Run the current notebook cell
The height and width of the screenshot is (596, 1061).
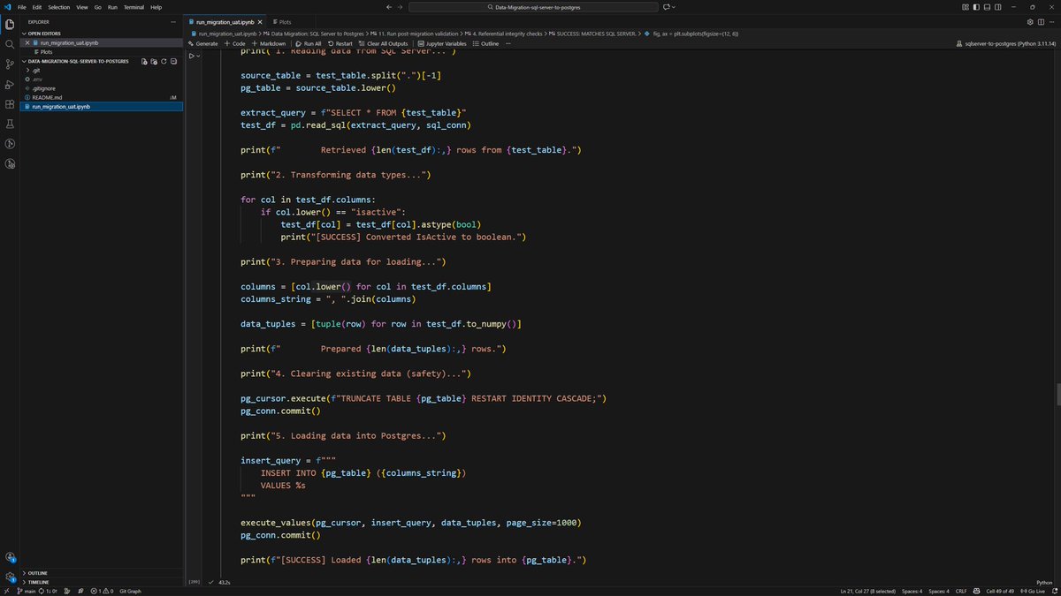click(x=191, y=56)
